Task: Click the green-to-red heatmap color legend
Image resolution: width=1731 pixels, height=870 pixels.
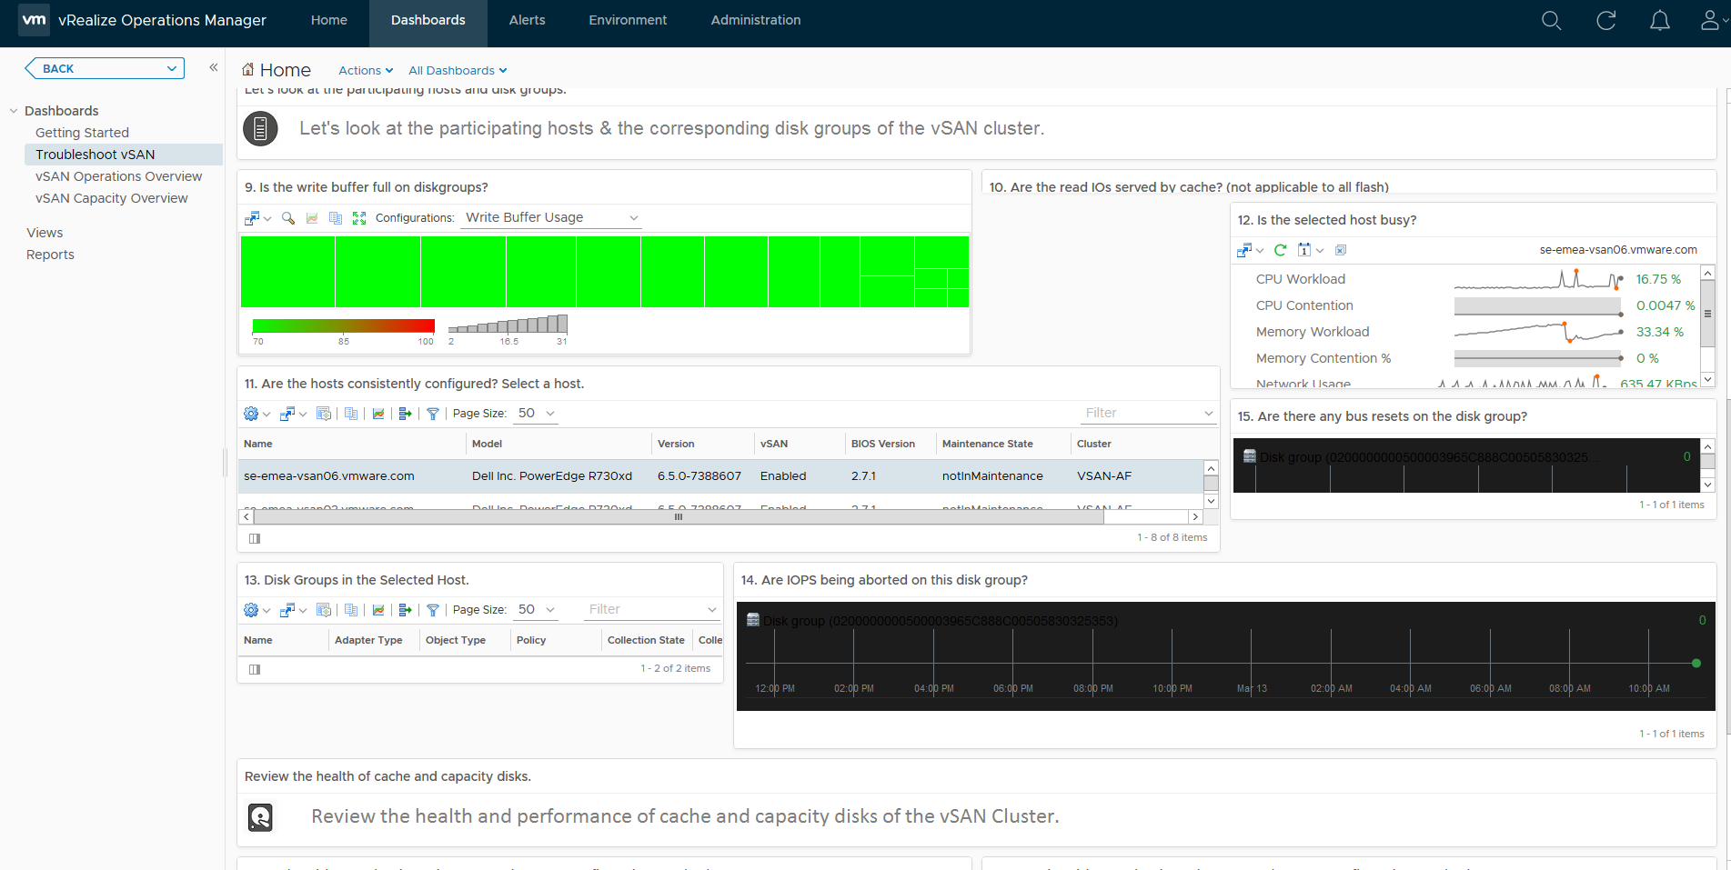Action: pos(343,325)
